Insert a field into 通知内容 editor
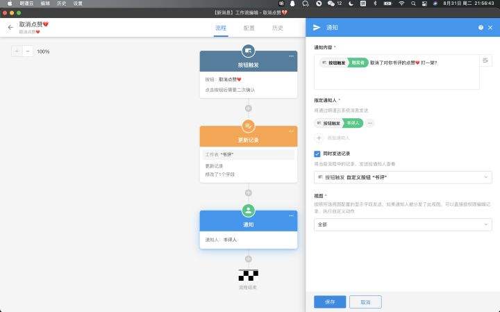Image resolution: width=500 pixels, height=312 pixels. tap(485, 60)
